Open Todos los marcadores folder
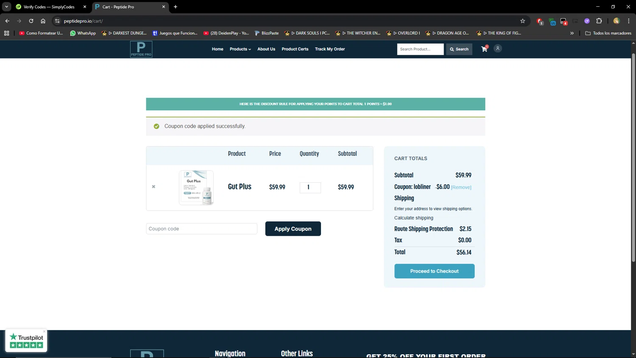Viewport: 636px width, 358px height. (x=608, y=33)
